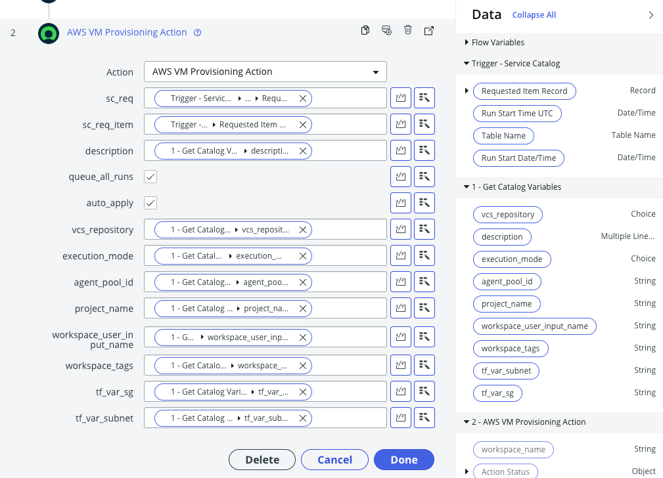Toggle scripting mode for workspace_tags
663x478 pixels.
click(x=401, y=364)
